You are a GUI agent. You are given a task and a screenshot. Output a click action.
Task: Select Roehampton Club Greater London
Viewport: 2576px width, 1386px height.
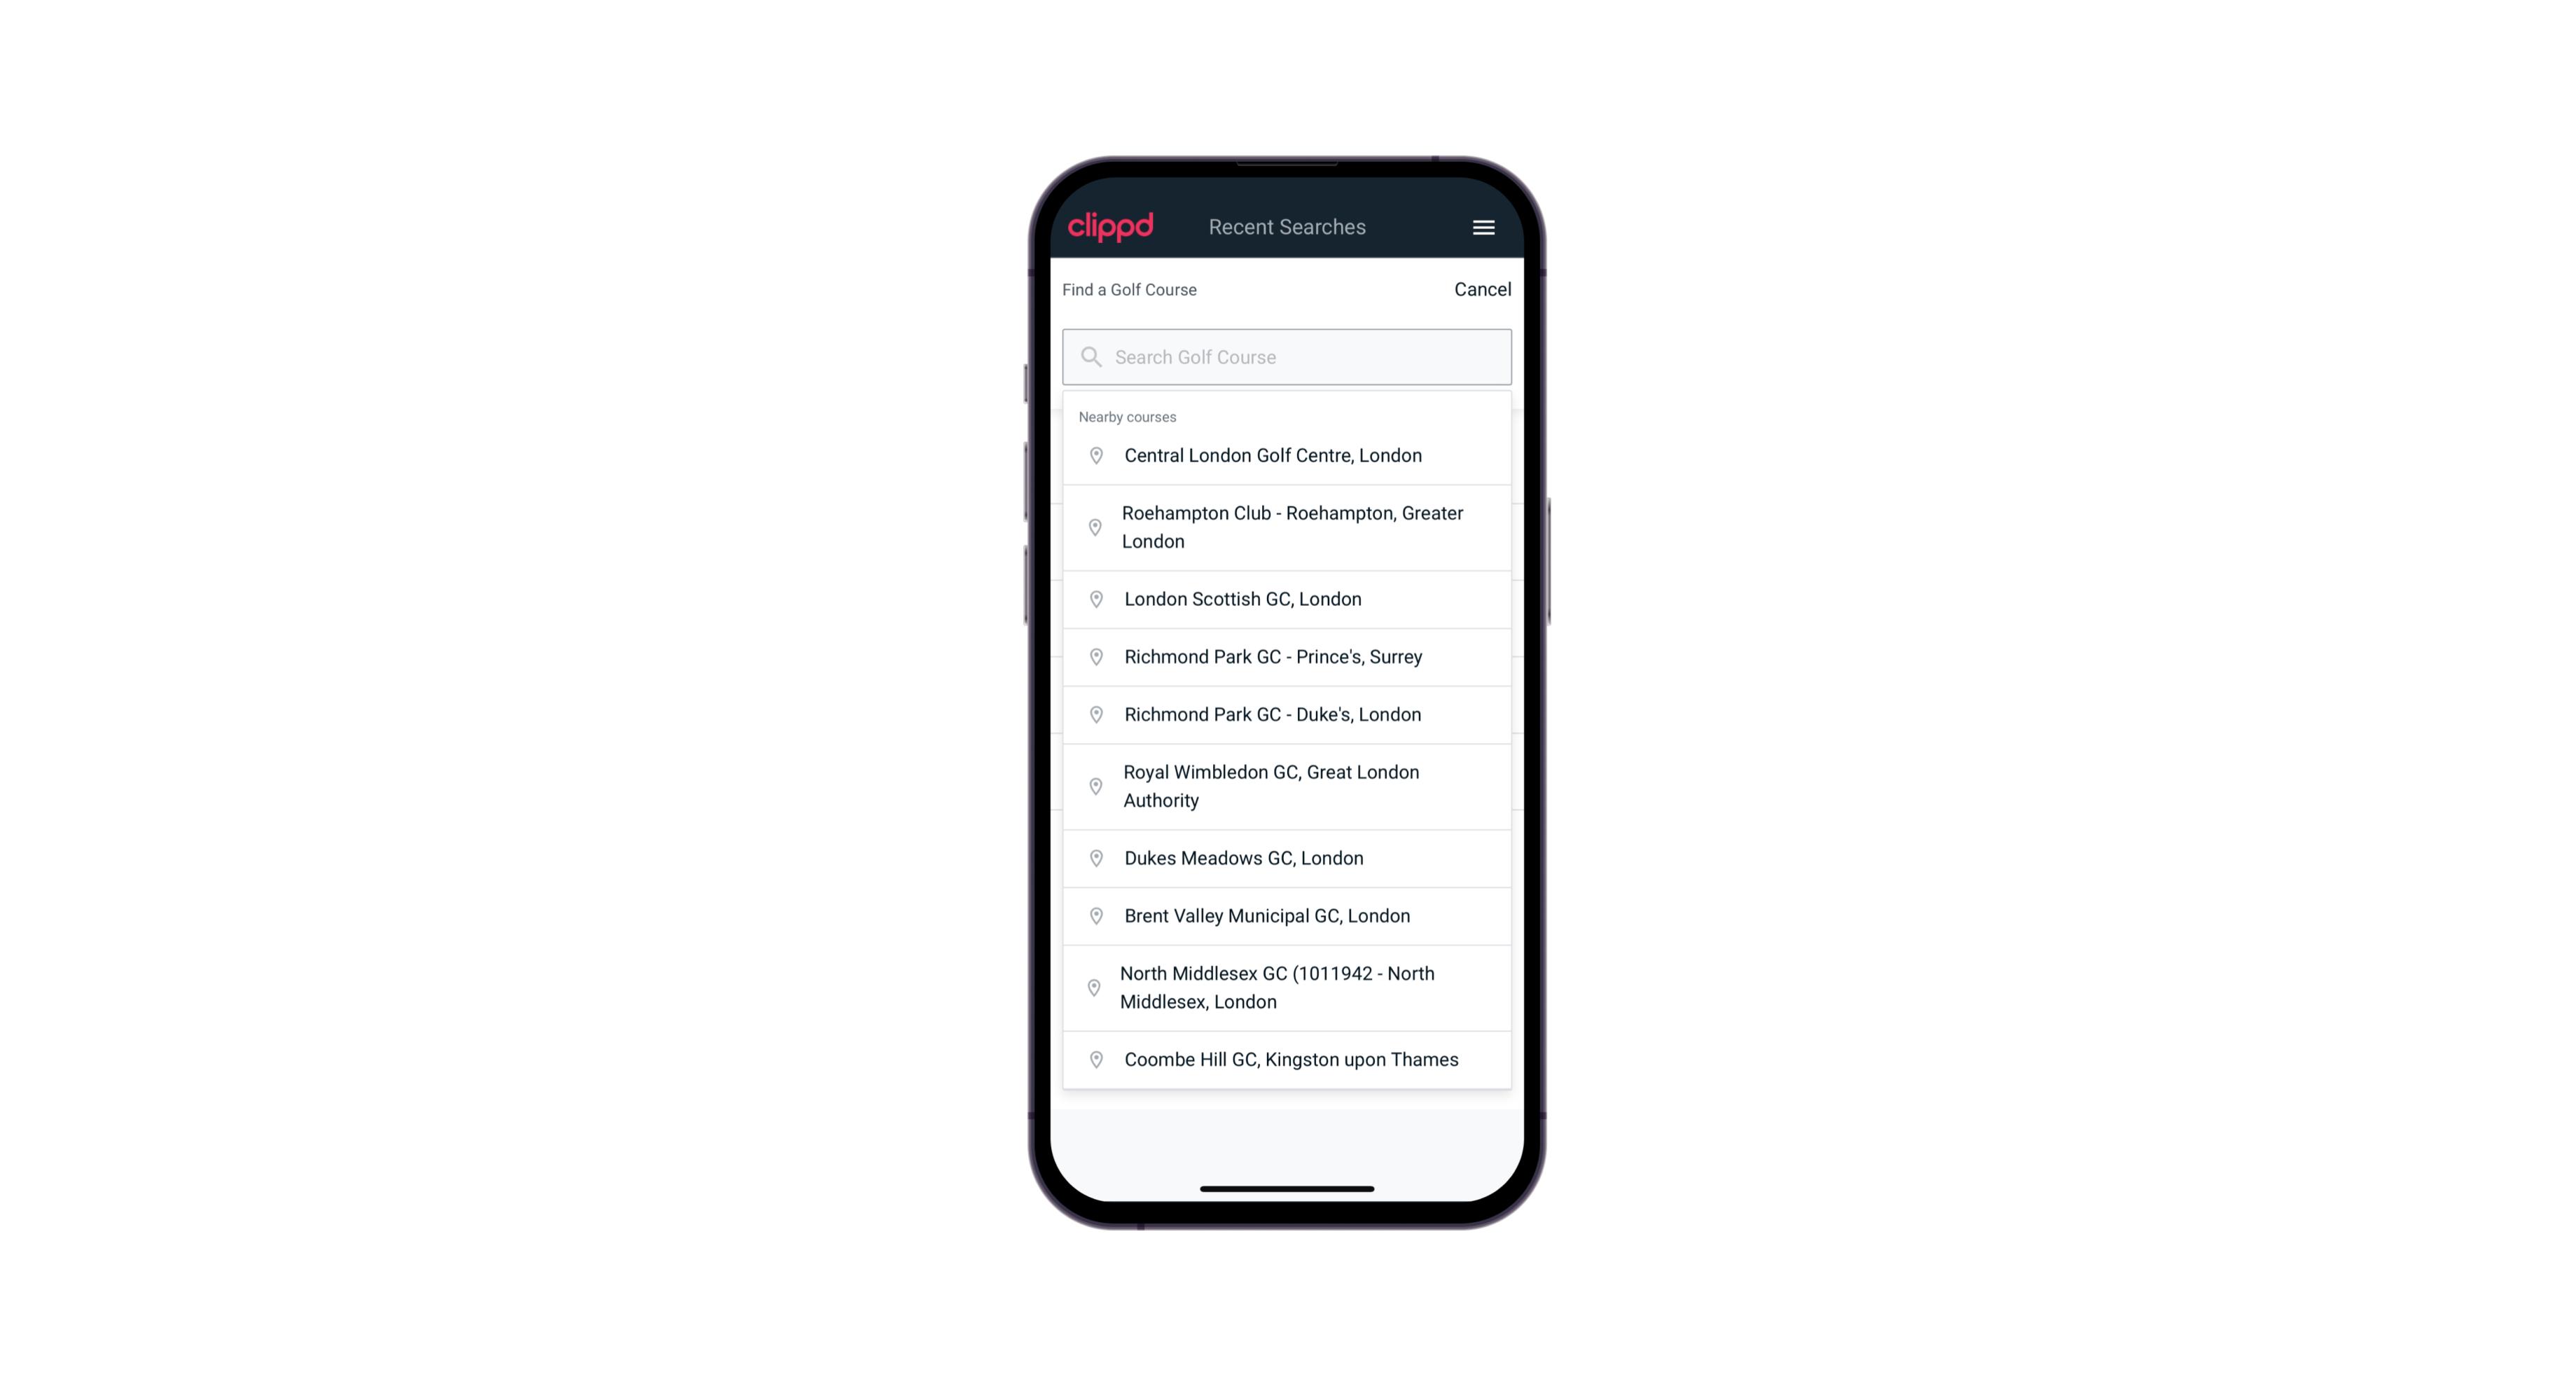1287,526
